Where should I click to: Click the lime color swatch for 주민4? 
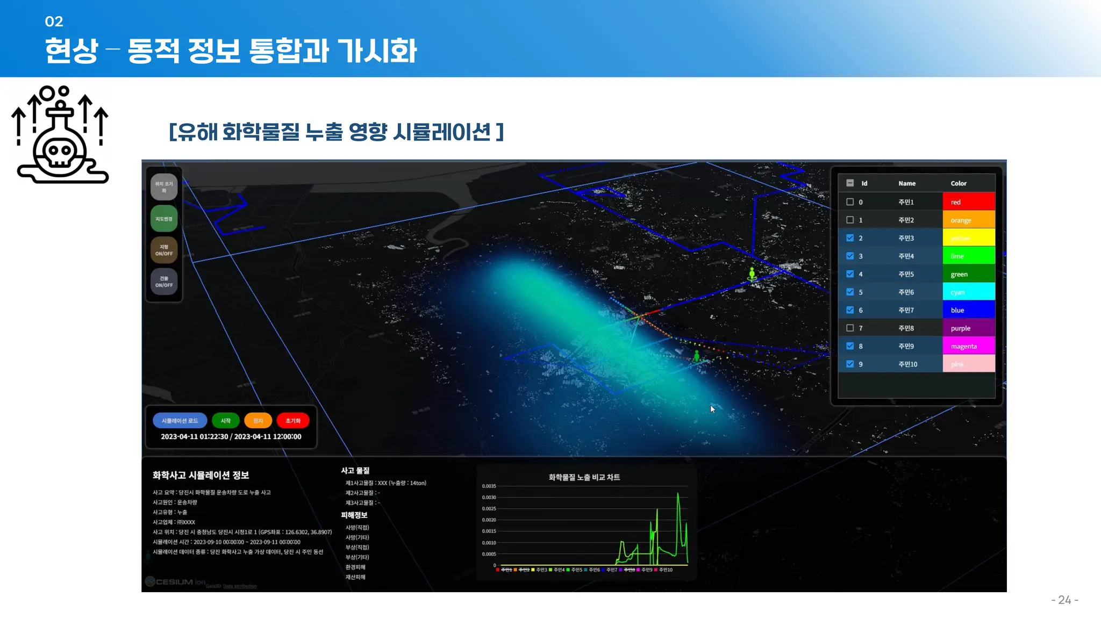(x=969, y=256)
